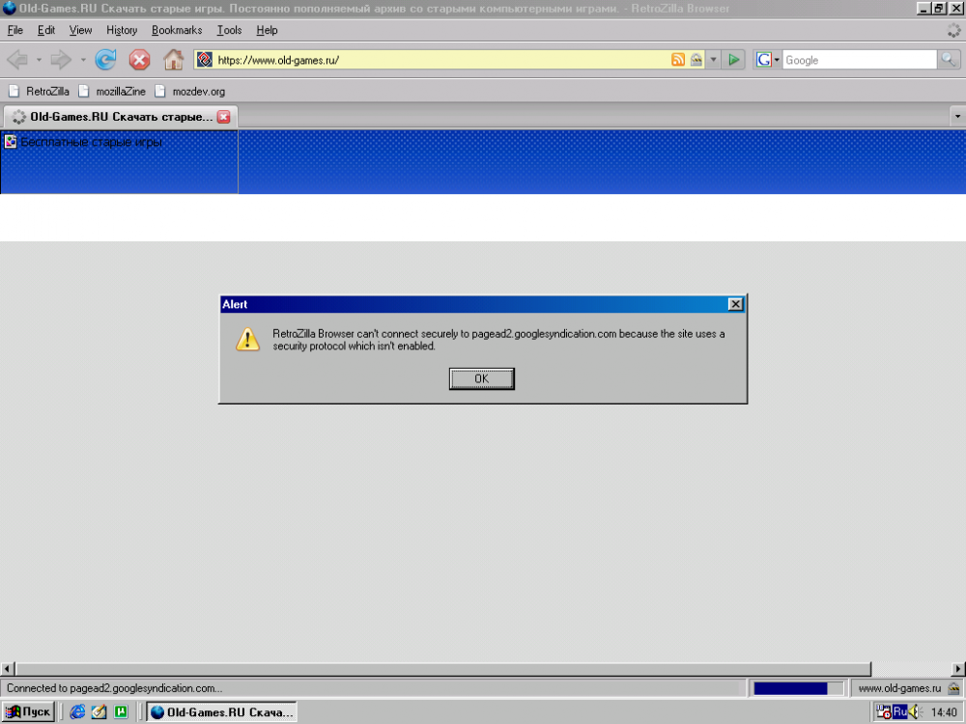Click the Old-Games.RU taskbar button
Screen dimensions: 966x724
(222, 712)
